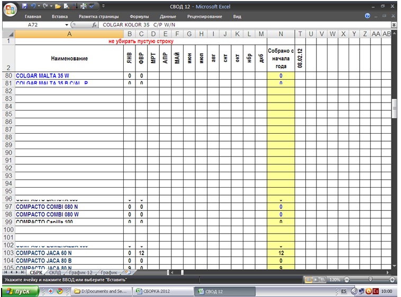Screen dimensions: 401x297
Task: Customize the Quick Access Toolbar dropdown
Action: (103, 6)
